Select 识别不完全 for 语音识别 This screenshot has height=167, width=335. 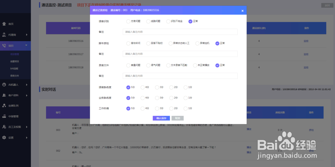tap(168, 21)
